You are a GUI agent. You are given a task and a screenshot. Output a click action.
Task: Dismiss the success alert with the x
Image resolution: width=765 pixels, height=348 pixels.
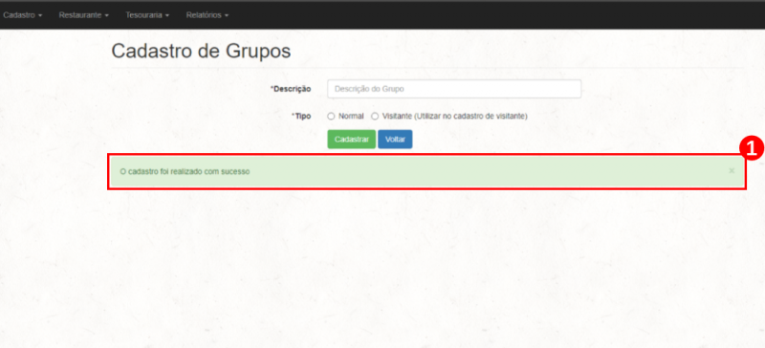732,171
